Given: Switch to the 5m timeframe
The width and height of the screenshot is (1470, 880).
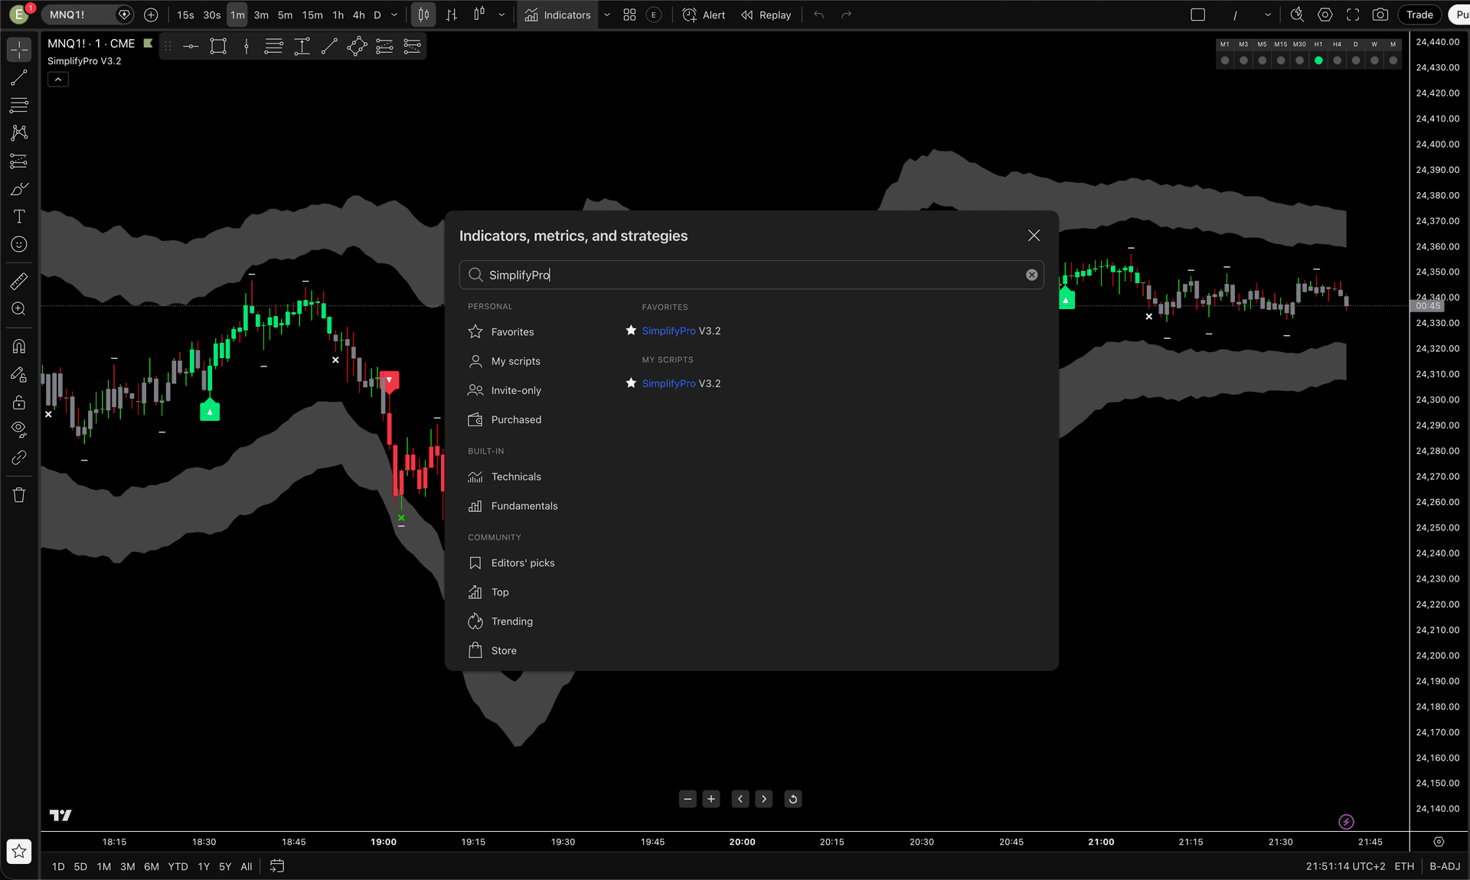Looking at the screenshot, I should pos(284,15).
